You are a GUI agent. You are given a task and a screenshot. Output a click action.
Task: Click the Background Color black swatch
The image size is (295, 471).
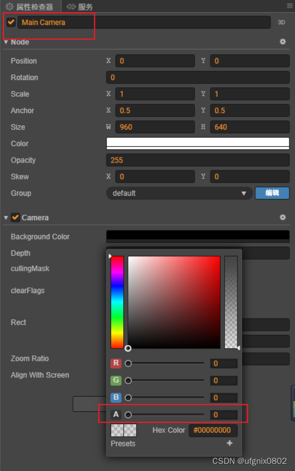198,237
